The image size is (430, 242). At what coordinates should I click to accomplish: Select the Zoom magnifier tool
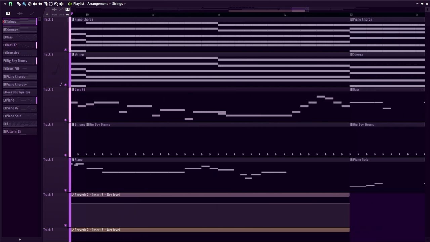(56, 4)
